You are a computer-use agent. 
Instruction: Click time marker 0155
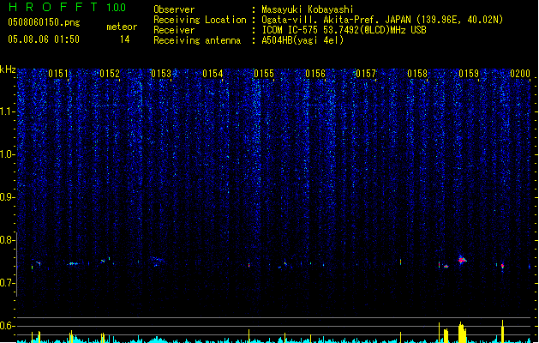pos(264,74)
